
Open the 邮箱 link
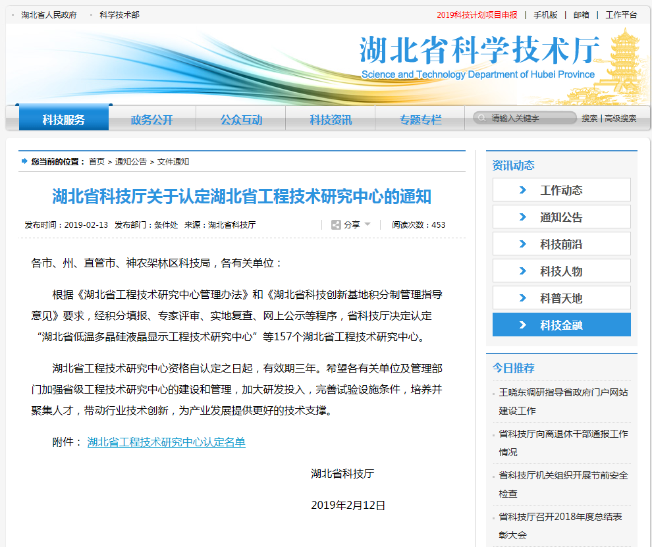582,15
